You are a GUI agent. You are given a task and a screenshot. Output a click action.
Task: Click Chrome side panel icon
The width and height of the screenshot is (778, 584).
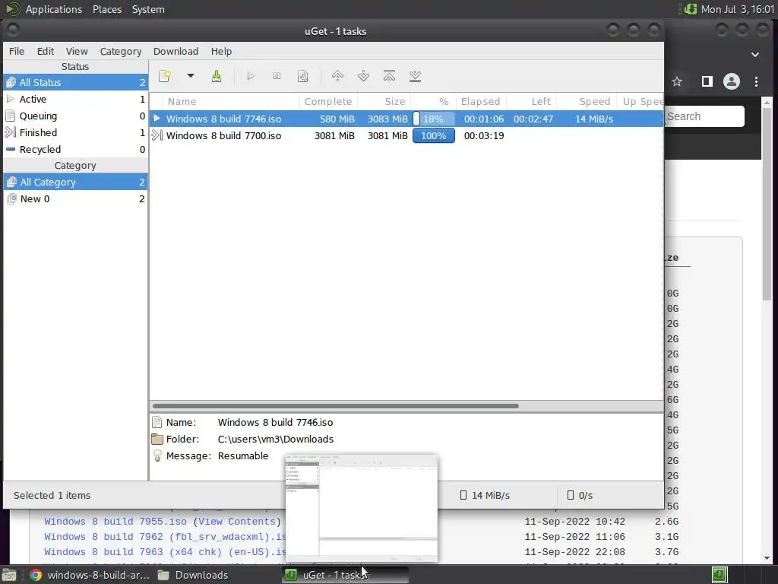pos(707,81)
